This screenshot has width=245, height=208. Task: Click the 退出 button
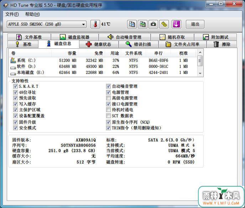[x=195, y=24]
